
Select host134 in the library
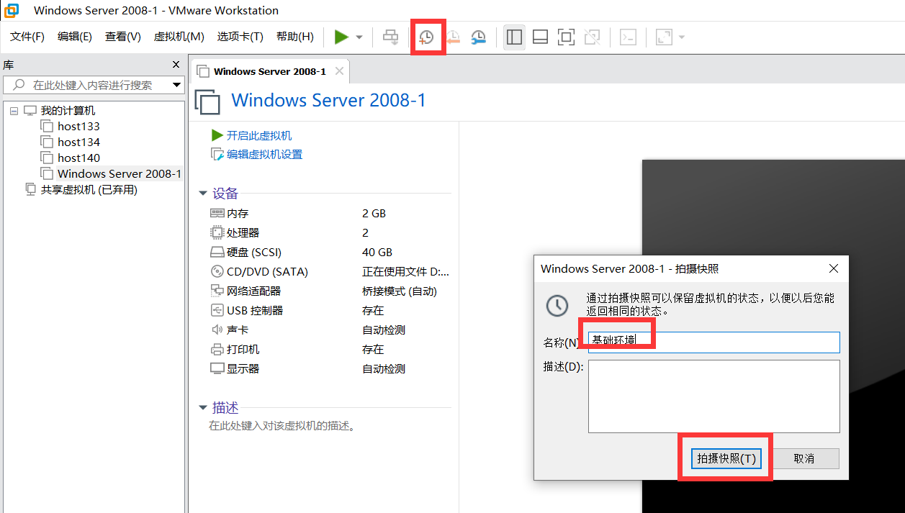tap(78, 142)
